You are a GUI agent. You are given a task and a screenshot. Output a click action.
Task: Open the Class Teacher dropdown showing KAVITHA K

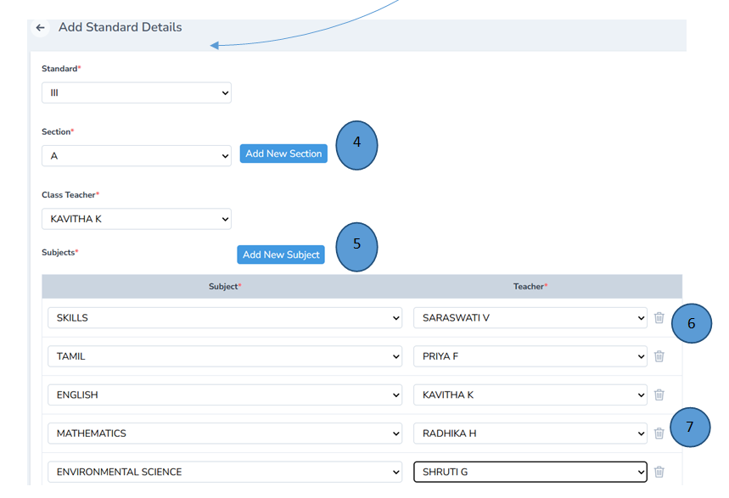(x=136, y=218)
